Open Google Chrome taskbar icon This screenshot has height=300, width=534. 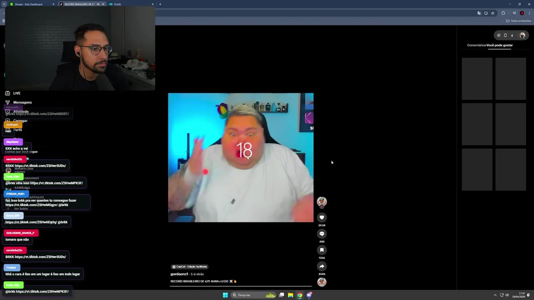300,295
